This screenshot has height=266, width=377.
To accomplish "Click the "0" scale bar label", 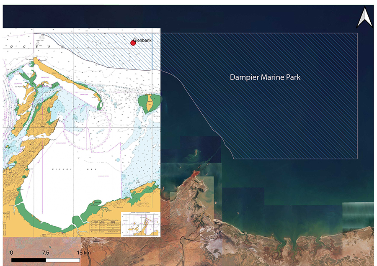I will pyautogui.click(x=12, y=253).
